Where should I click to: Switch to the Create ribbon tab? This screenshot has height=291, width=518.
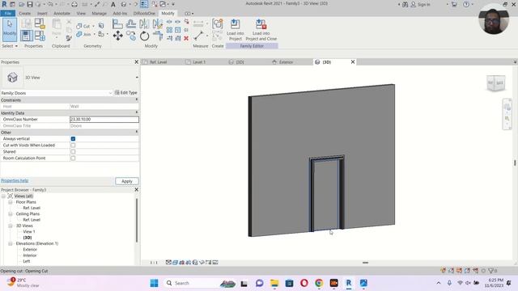point(25,14)
